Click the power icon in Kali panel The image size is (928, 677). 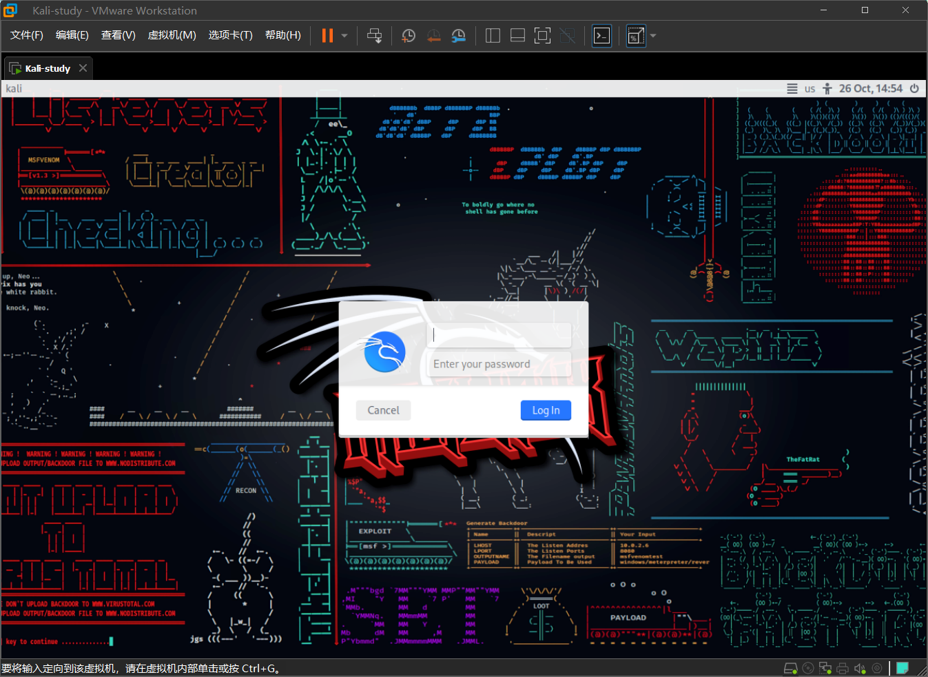[x=914, y=89]
